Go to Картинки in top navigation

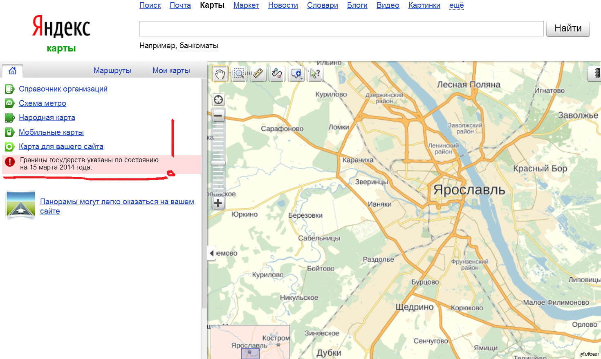pyautogui.click(x=424, y=5)
